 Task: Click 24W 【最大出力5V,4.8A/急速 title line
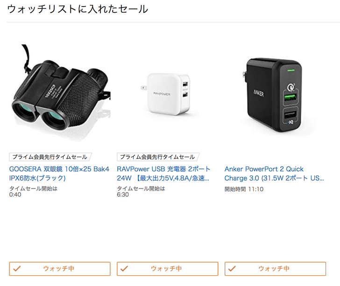pos(163,178)
